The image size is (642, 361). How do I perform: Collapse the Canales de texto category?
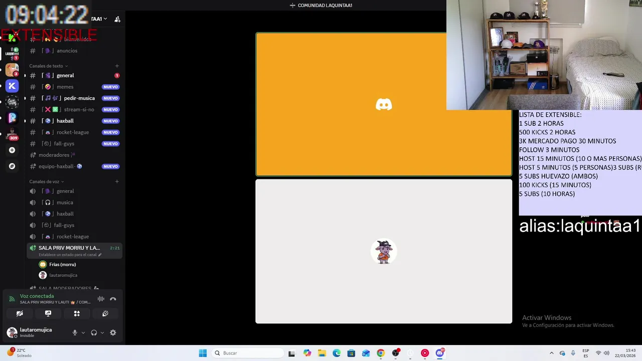(x=48, y=66)
